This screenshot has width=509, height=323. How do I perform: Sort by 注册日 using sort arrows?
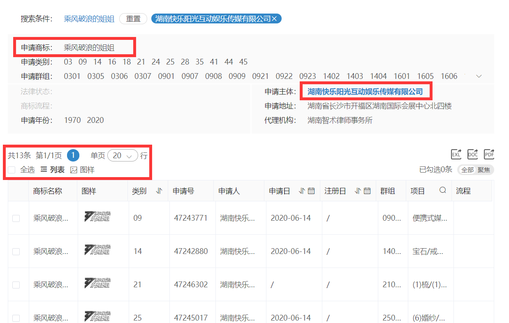click(358, 191)
